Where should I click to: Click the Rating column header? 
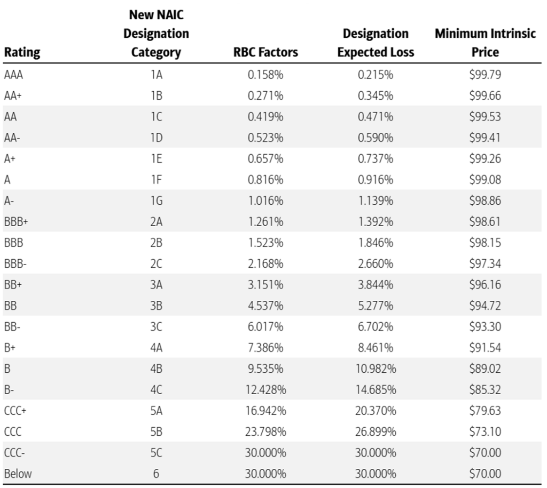21,52
